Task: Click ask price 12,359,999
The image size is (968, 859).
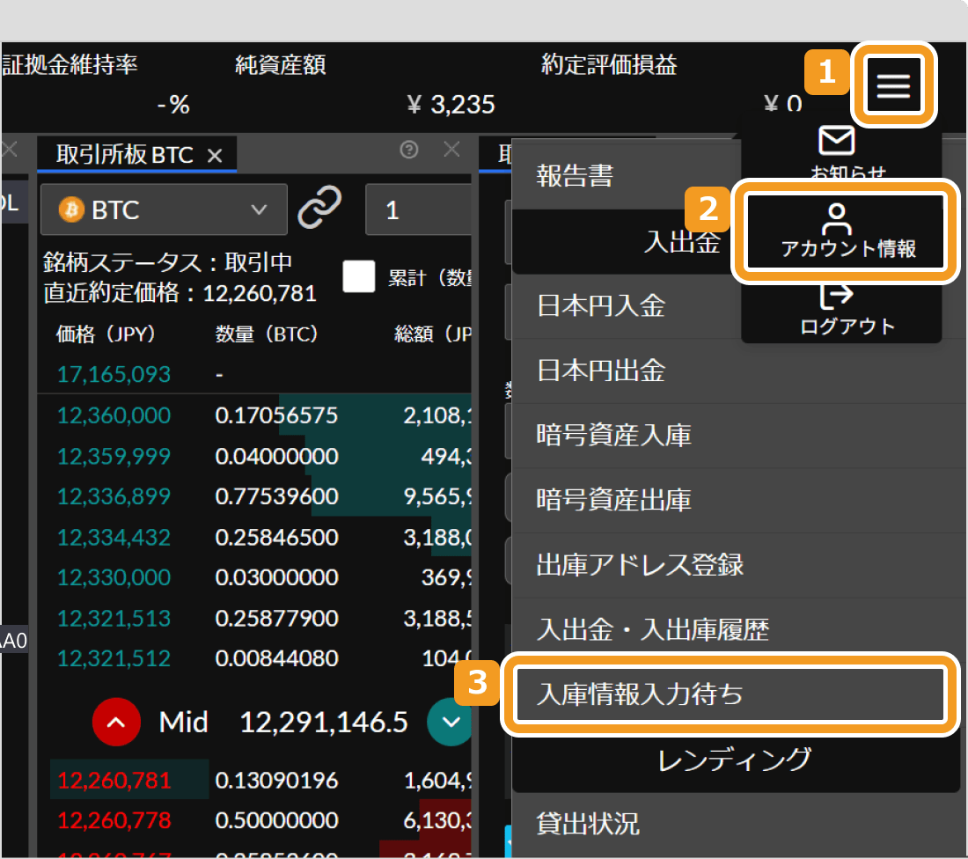Action: [x=114, y=457]
